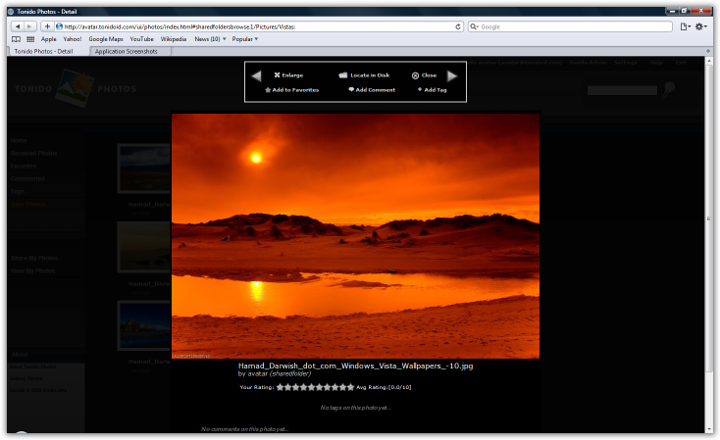Go to next photo with right arrow
Screen dimensions: 720x440
pyautogui.click(x=452, y=75)
